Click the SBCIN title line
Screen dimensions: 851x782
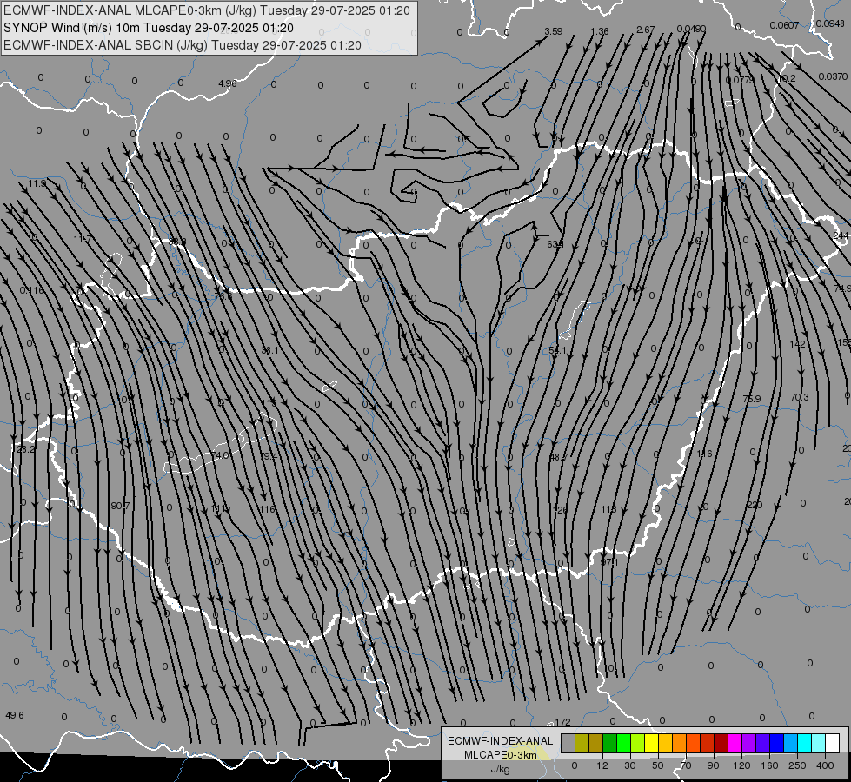pos(183,45)
